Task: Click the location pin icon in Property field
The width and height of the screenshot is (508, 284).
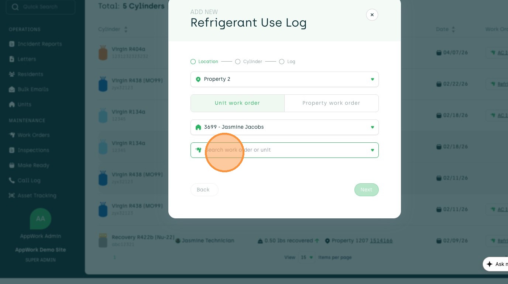Action: [x=198, y=79]
